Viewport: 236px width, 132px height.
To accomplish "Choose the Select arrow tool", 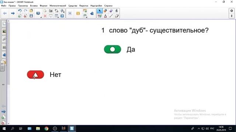I will click(100, 11).
